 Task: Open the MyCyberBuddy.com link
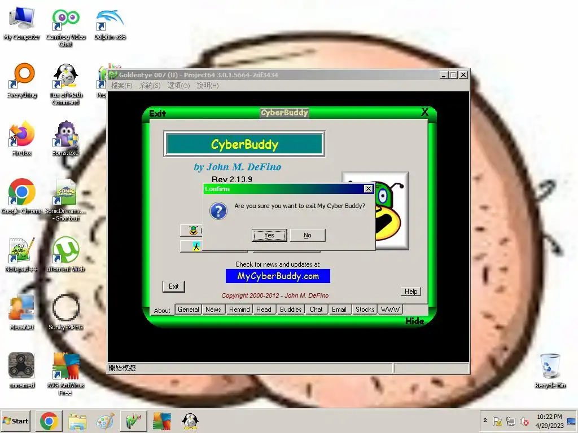pos(278,276)
